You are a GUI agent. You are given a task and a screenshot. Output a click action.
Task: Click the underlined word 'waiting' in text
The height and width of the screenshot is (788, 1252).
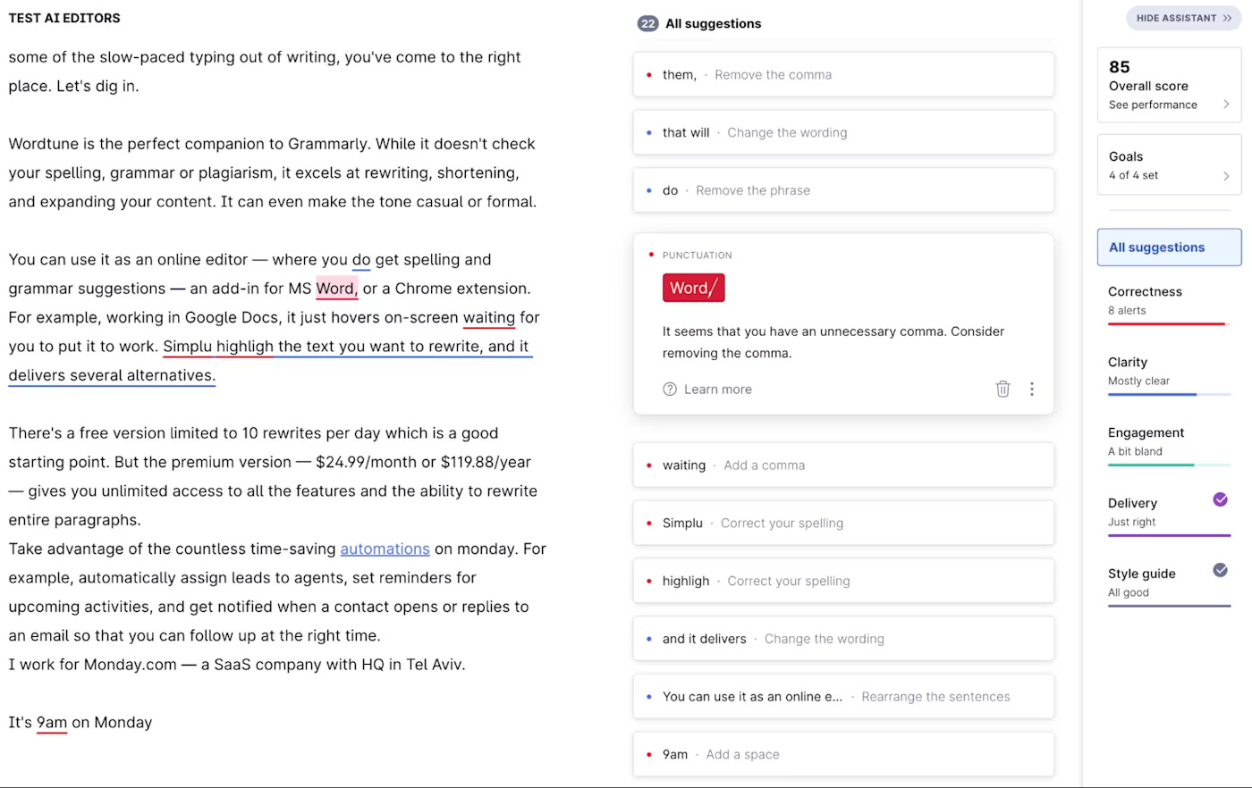coord(488,317)
